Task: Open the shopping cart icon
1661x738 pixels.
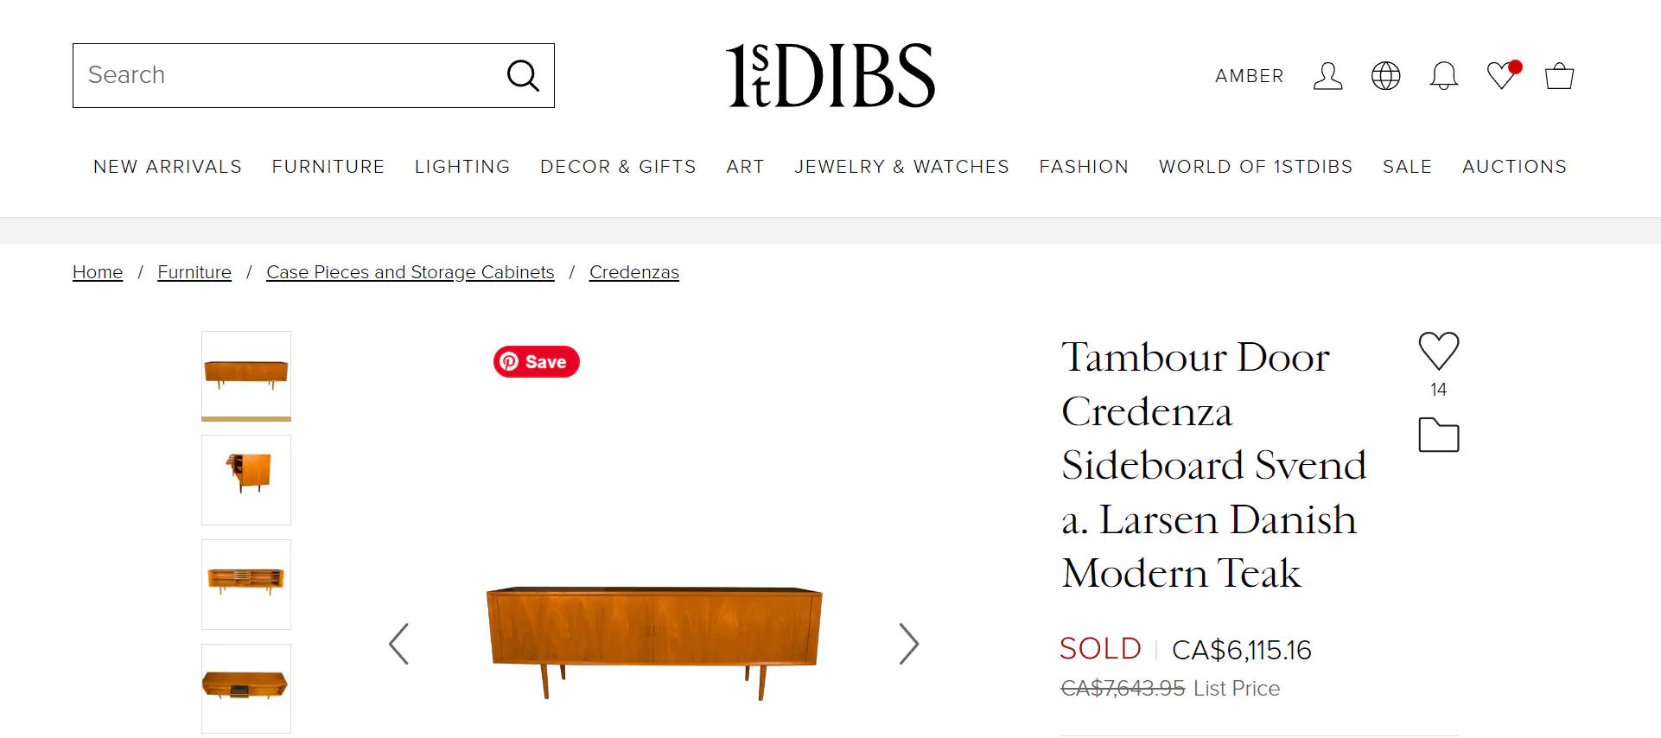Action: click(1559, 76)
